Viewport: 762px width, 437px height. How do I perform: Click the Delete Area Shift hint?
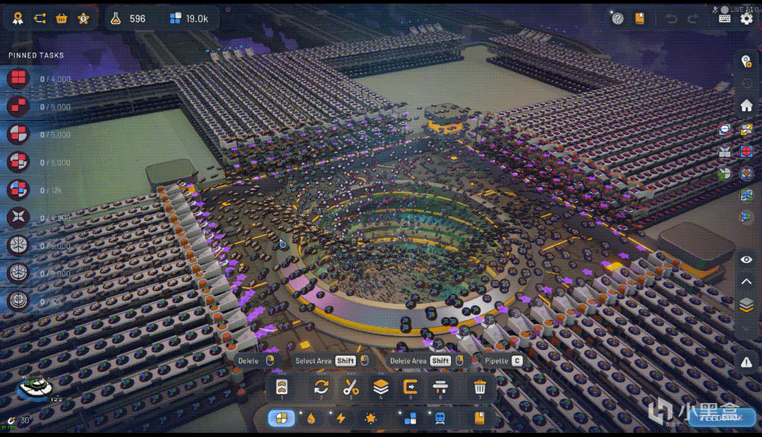pos(427,361)
